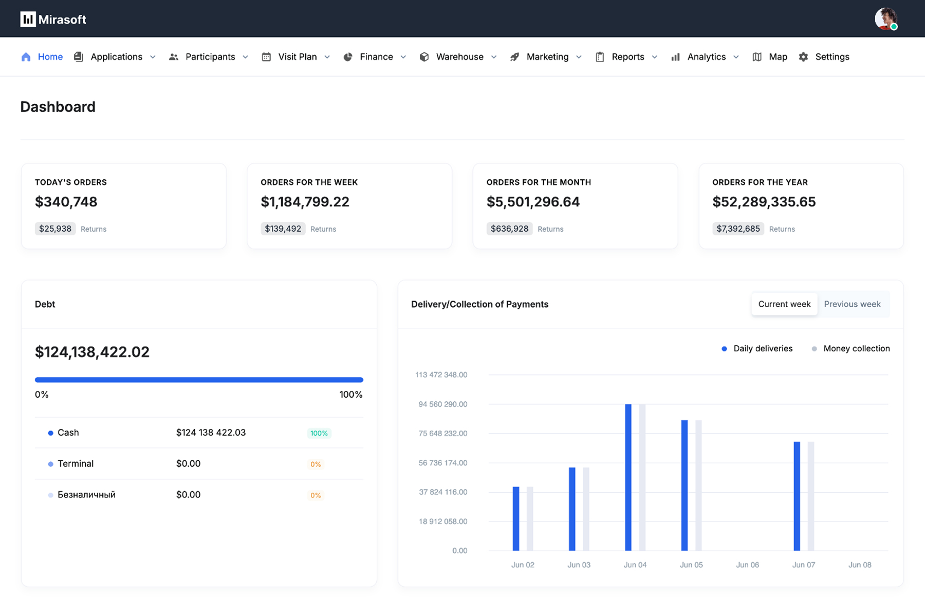Click the Visit Plan calendar icon
The width and height of the screenshot is (925, 599).
click(266, 57)
